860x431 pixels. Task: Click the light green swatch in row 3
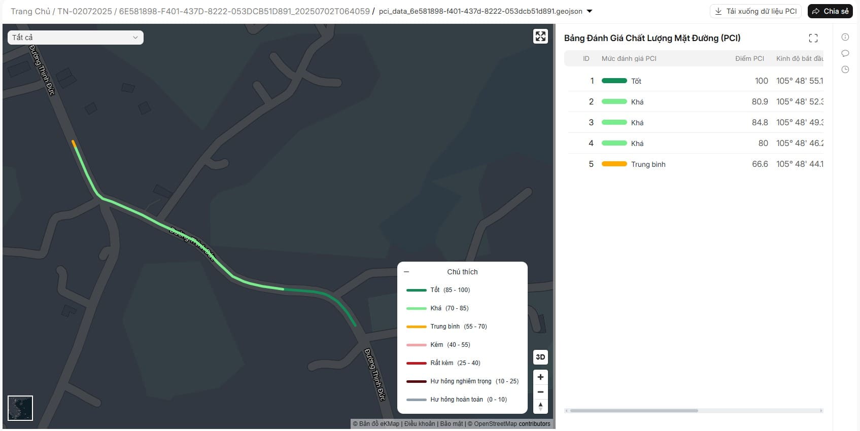click(x=614, y=122)
